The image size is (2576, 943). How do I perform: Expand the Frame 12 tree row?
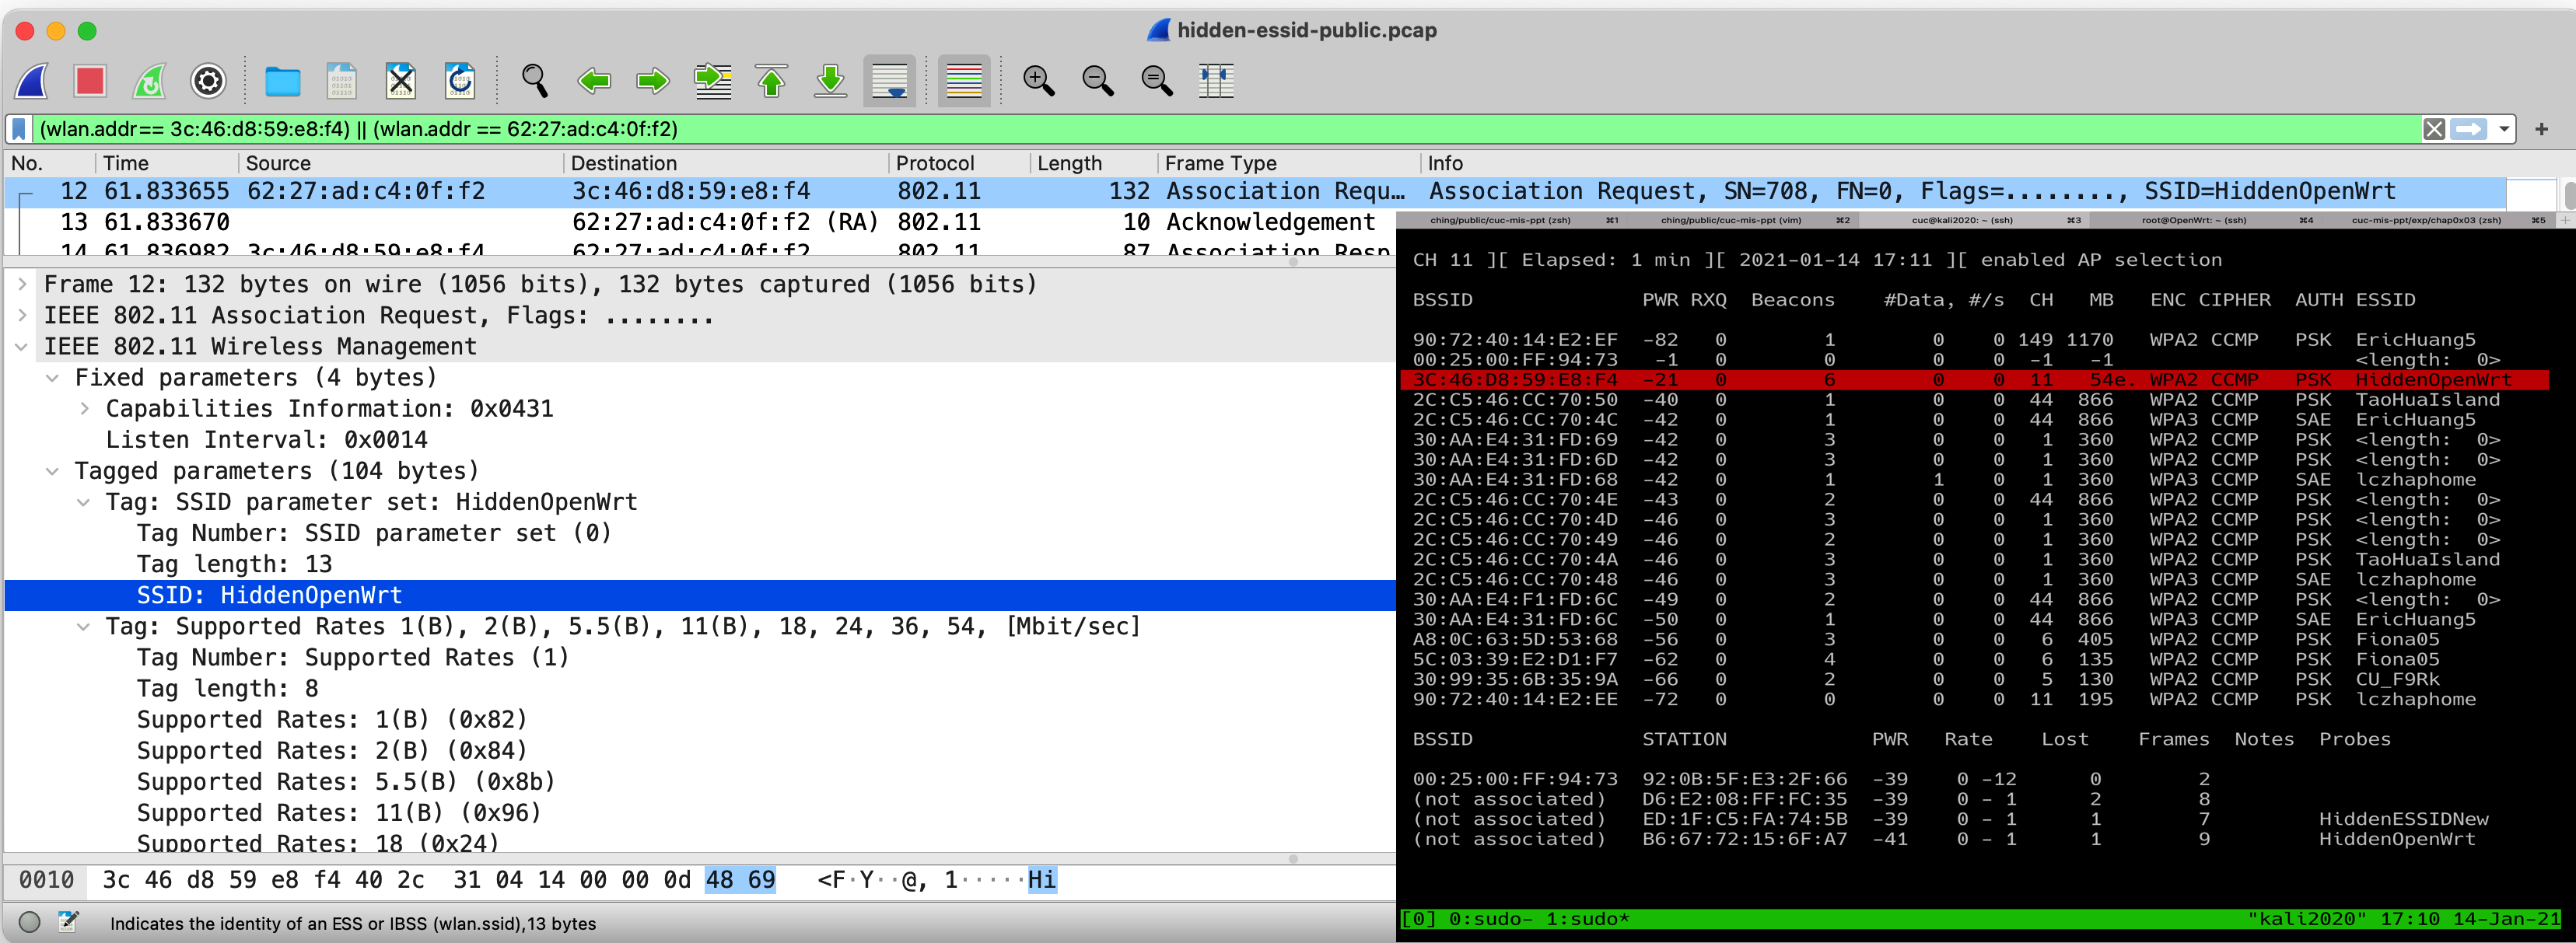tap(22, 285)
